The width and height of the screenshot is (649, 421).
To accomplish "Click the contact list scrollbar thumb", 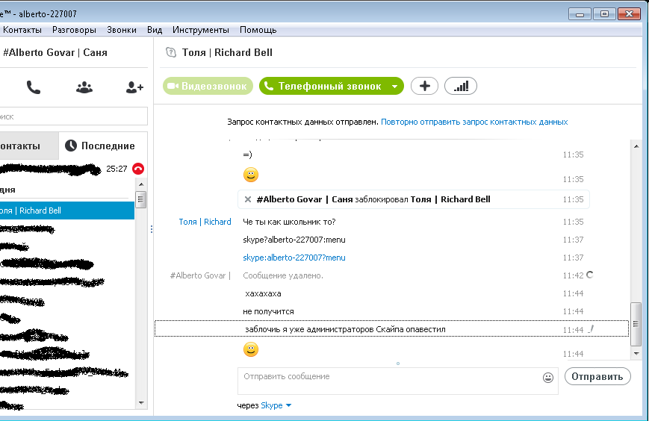I will 141,199.
